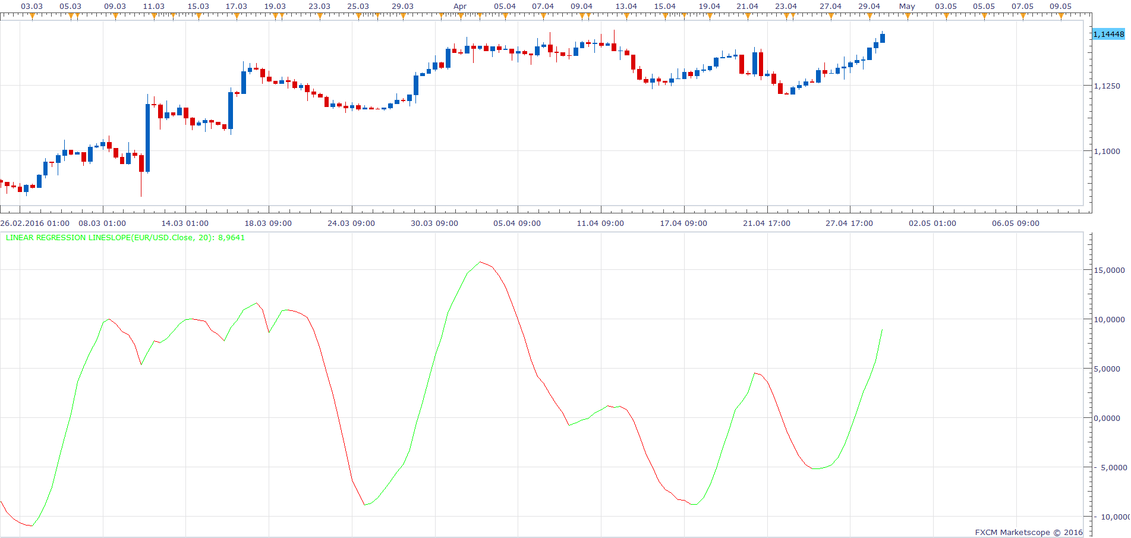Click the 14.03 01:00 time label
Viewport: 1131px width, 538px height.
(x=185, y=223)
